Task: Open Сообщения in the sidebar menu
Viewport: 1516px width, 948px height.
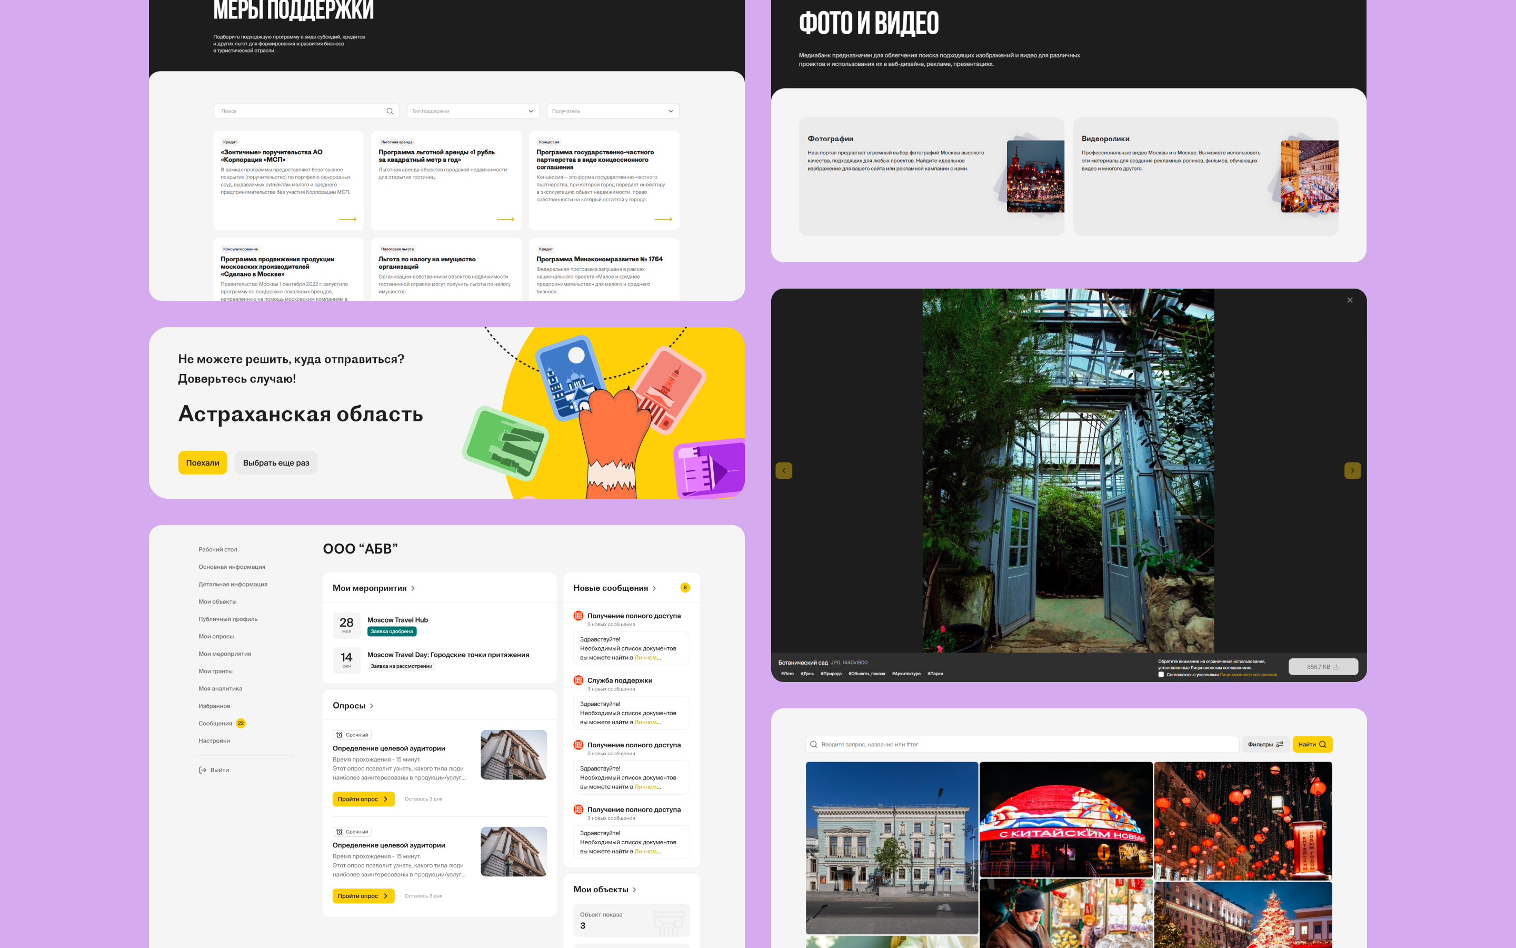Action: pyautogui.click(x=215, y=724)
